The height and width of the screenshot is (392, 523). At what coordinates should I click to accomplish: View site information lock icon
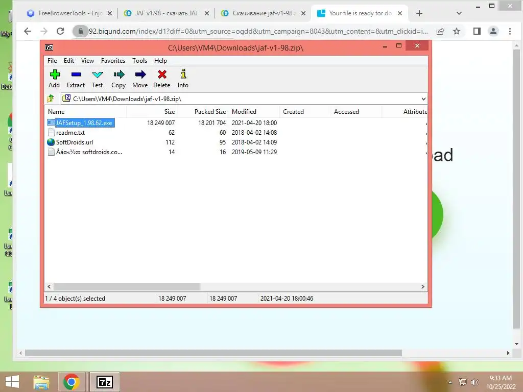tap(80, 31)
